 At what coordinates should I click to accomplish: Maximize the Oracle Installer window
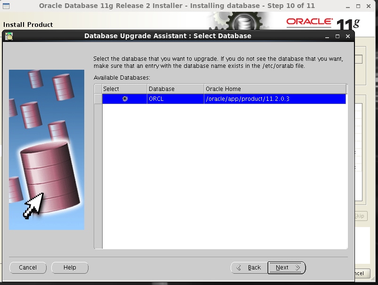pos(358,6)
